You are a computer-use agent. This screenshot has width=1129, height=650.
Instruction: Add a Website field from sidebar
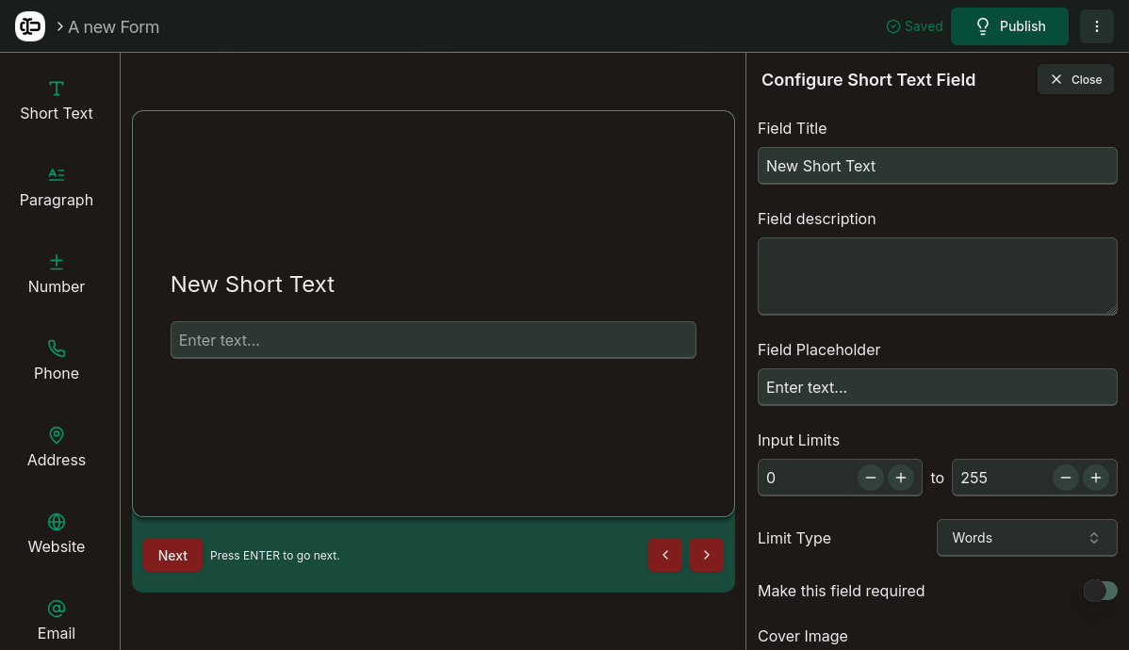[57, 534]
